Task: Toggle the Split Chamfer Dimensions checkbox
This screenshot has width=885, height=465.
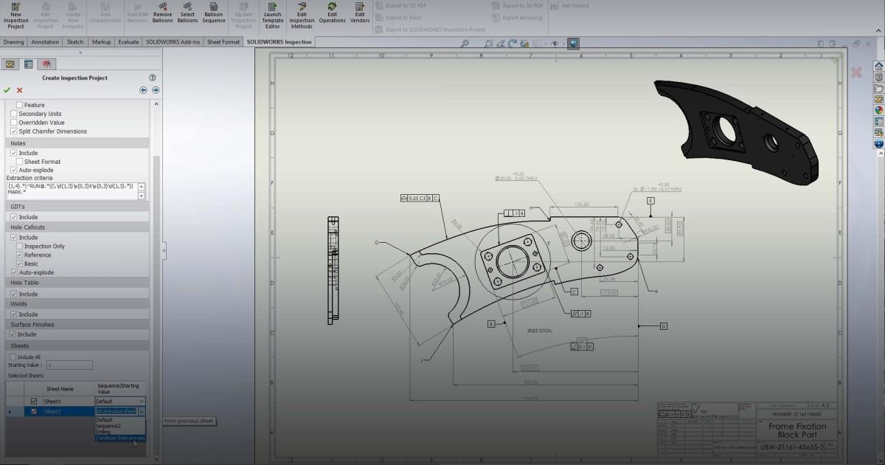Action: [x=14, y=131]
